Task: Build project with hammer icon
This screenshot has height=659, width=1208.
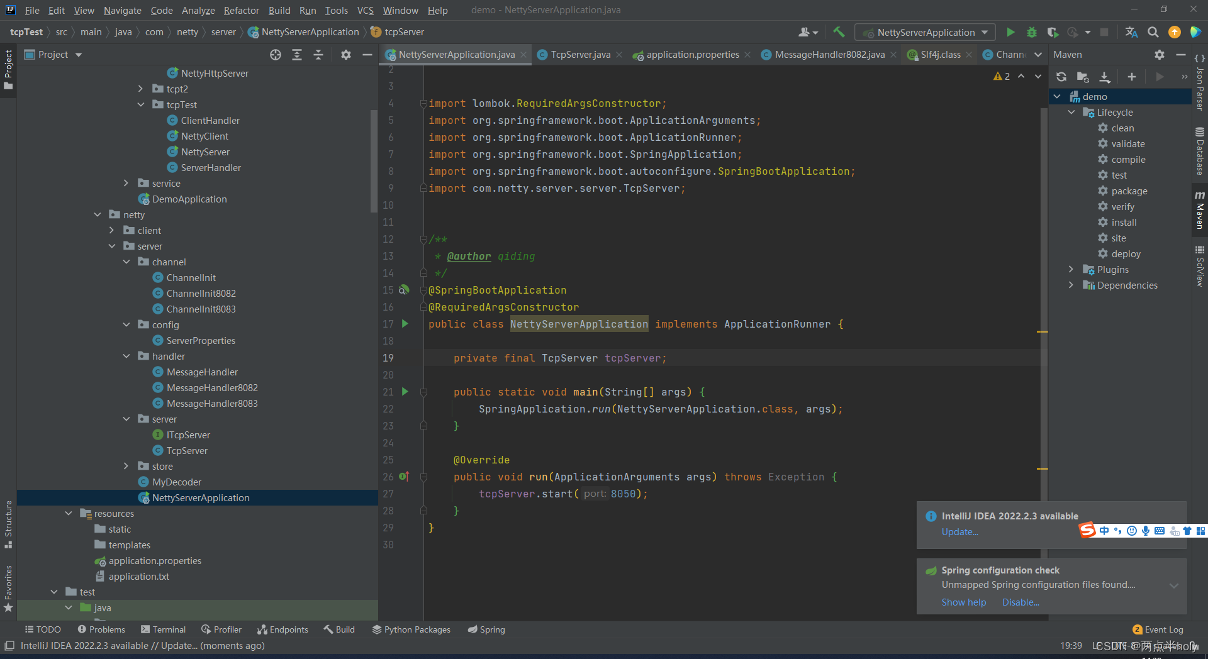Action: pyautogui.click(x=839, y=32)
